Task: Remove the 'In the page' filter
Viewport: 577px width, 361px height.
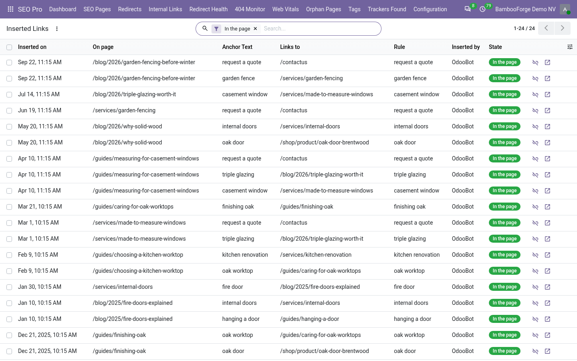Action: pyautogui.click(x=255, y=29)
